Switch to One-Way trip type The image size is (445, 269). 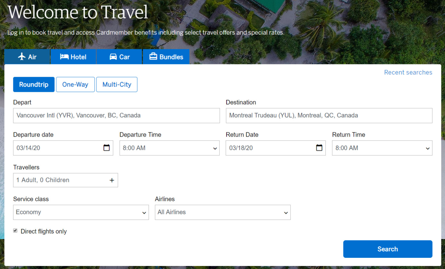tap(75, 85)
